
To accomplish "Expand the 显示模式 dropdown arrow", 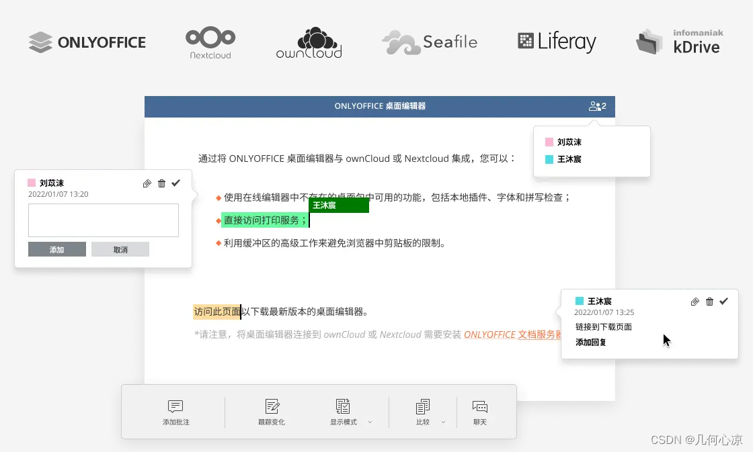I will [370, 422].
